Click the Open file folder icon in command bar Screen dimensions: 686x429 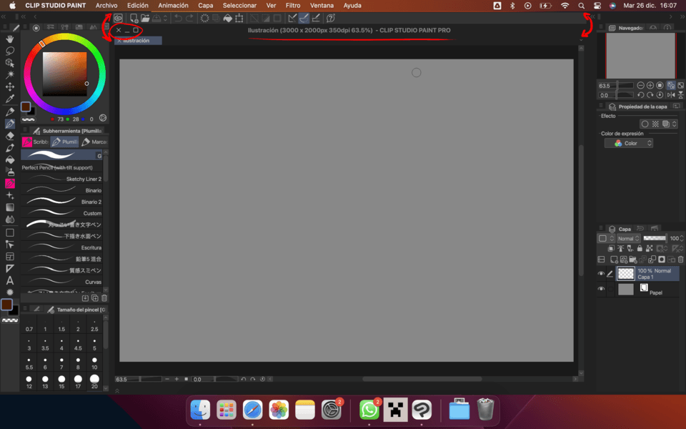click(x=145, y=18)
